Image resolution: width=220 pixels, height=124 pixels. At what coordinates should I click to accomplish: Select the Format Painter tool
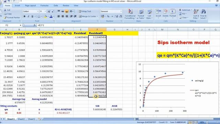pyautogui.click(x=12, y=18)
